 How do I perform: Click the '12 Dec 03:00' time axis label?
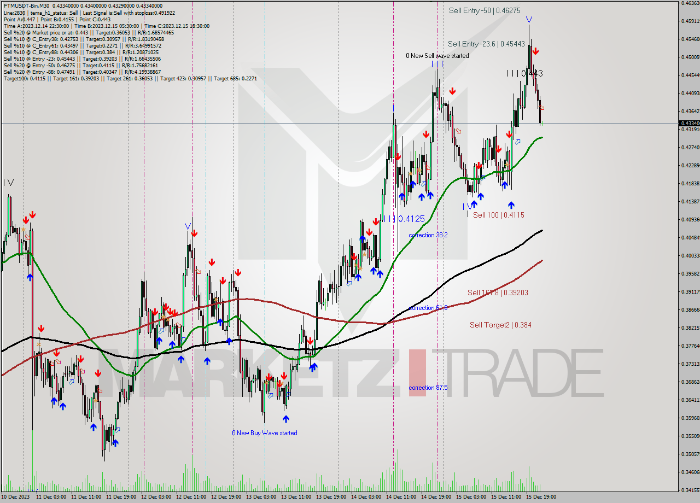click(156, 497)
